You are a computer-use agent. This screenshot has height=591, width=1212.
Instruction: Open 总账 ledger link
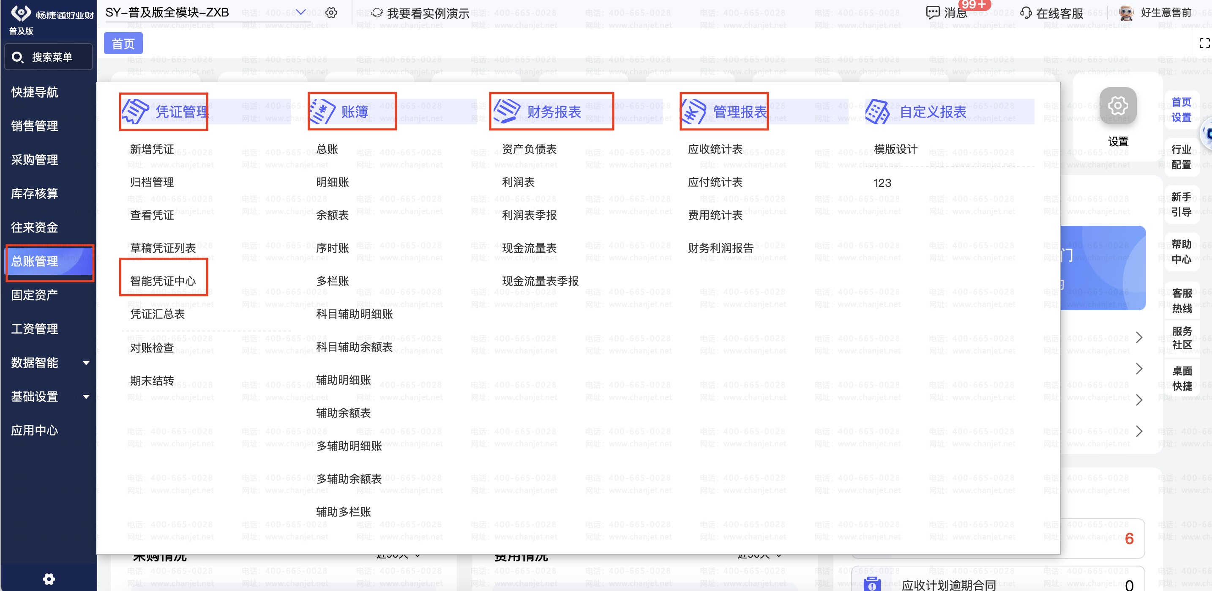click(328, 149)
